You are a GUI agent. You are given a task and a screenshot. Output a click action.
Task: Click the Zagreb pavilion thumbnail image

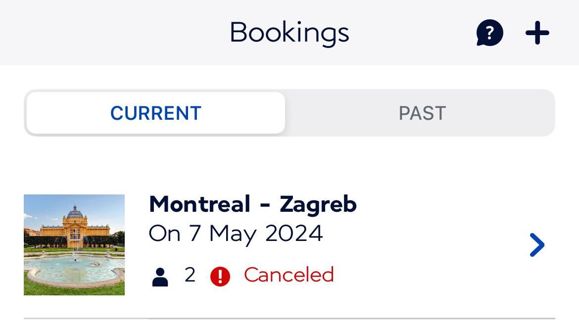tap(74, 244)
